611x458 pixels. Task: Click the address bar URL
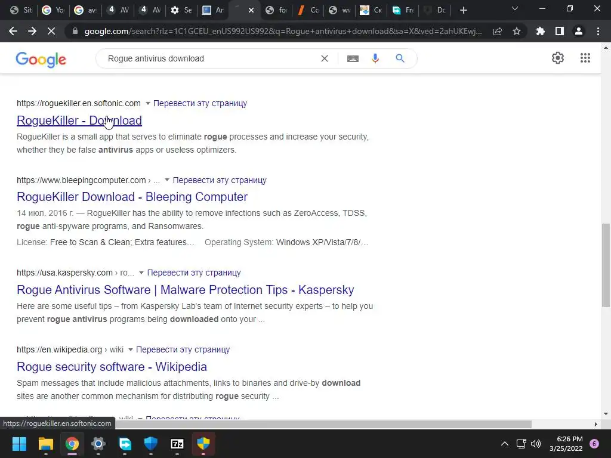[x=283, y=31]
